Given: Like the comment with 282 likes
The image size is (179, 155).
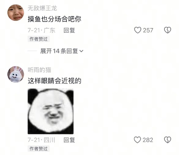Looking at the screenshot, I should click(x=137, y=140).
